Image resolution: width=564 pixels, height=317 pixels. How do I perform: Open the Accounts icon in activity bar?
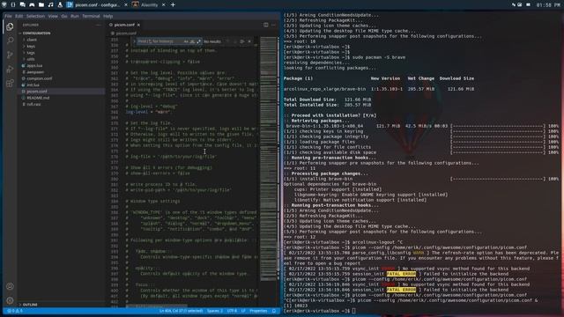point(10,286)
